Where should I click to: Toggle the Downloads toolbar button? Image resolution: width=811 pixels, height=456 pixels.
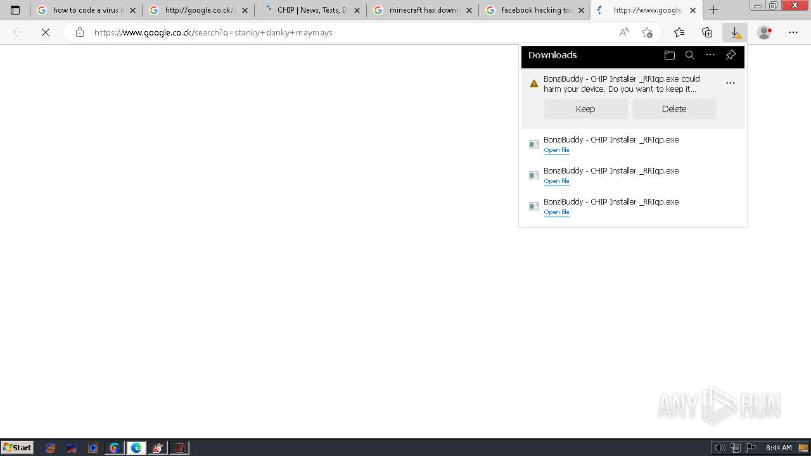pos(735,32)
